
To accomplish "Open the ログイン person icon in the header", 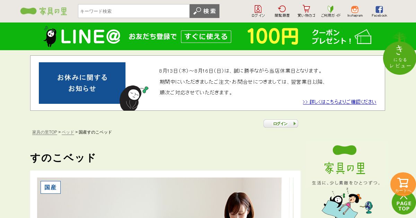I will (258, 11).
